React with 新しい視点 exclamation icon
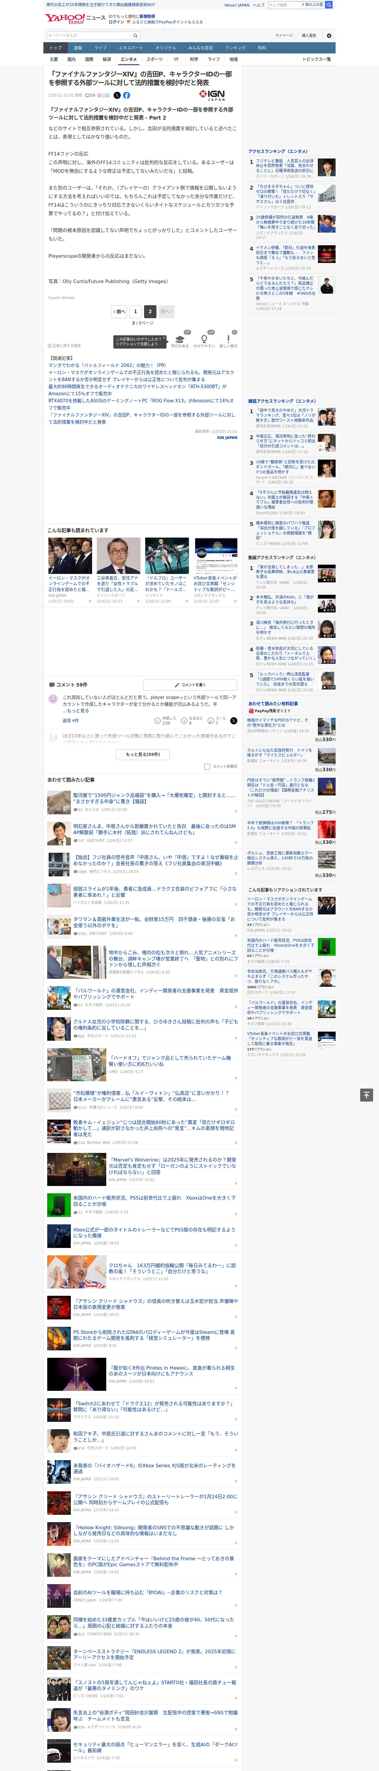Screen dimensions: 379x1771 [228, 339]
